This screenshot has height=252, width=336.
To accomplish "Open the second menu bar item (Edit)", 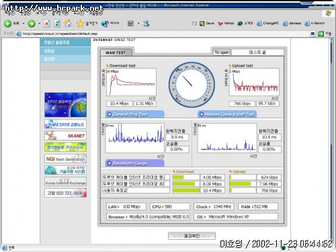I will tap(26, 13).
